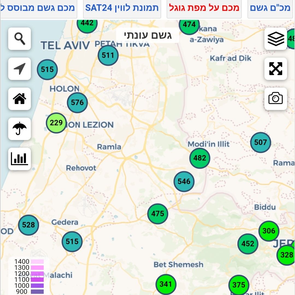Open the bar chart statistics icon
The image size is (295, 295).
point(19,159)
